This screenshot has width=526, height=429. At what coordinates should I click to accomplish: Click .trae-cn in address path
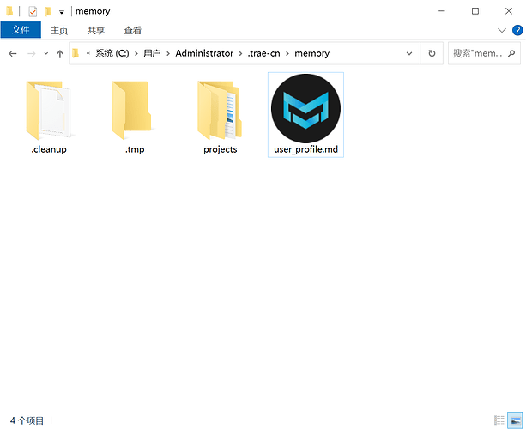263,53
